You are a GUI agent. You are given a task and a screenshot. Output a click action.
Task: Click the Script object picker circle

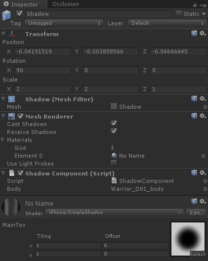tap(205, 181)
